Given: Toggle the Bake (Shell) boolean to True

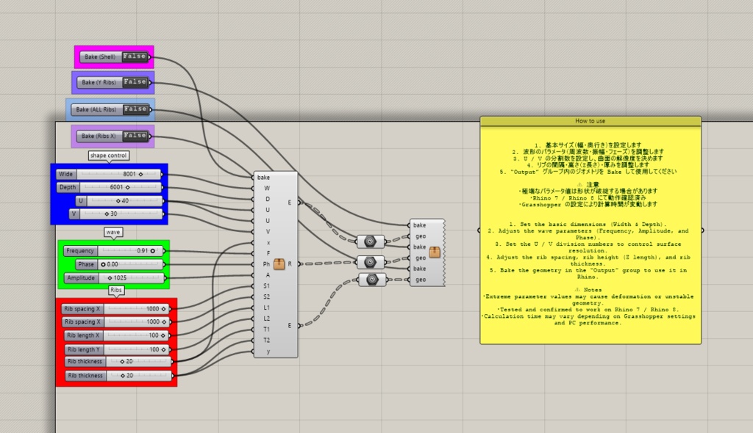Looking at the screenshot, I should 135,57.
